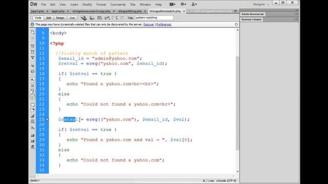Click the code view scroll-up arrow
The image size is (328, 184).
(237, 30)
